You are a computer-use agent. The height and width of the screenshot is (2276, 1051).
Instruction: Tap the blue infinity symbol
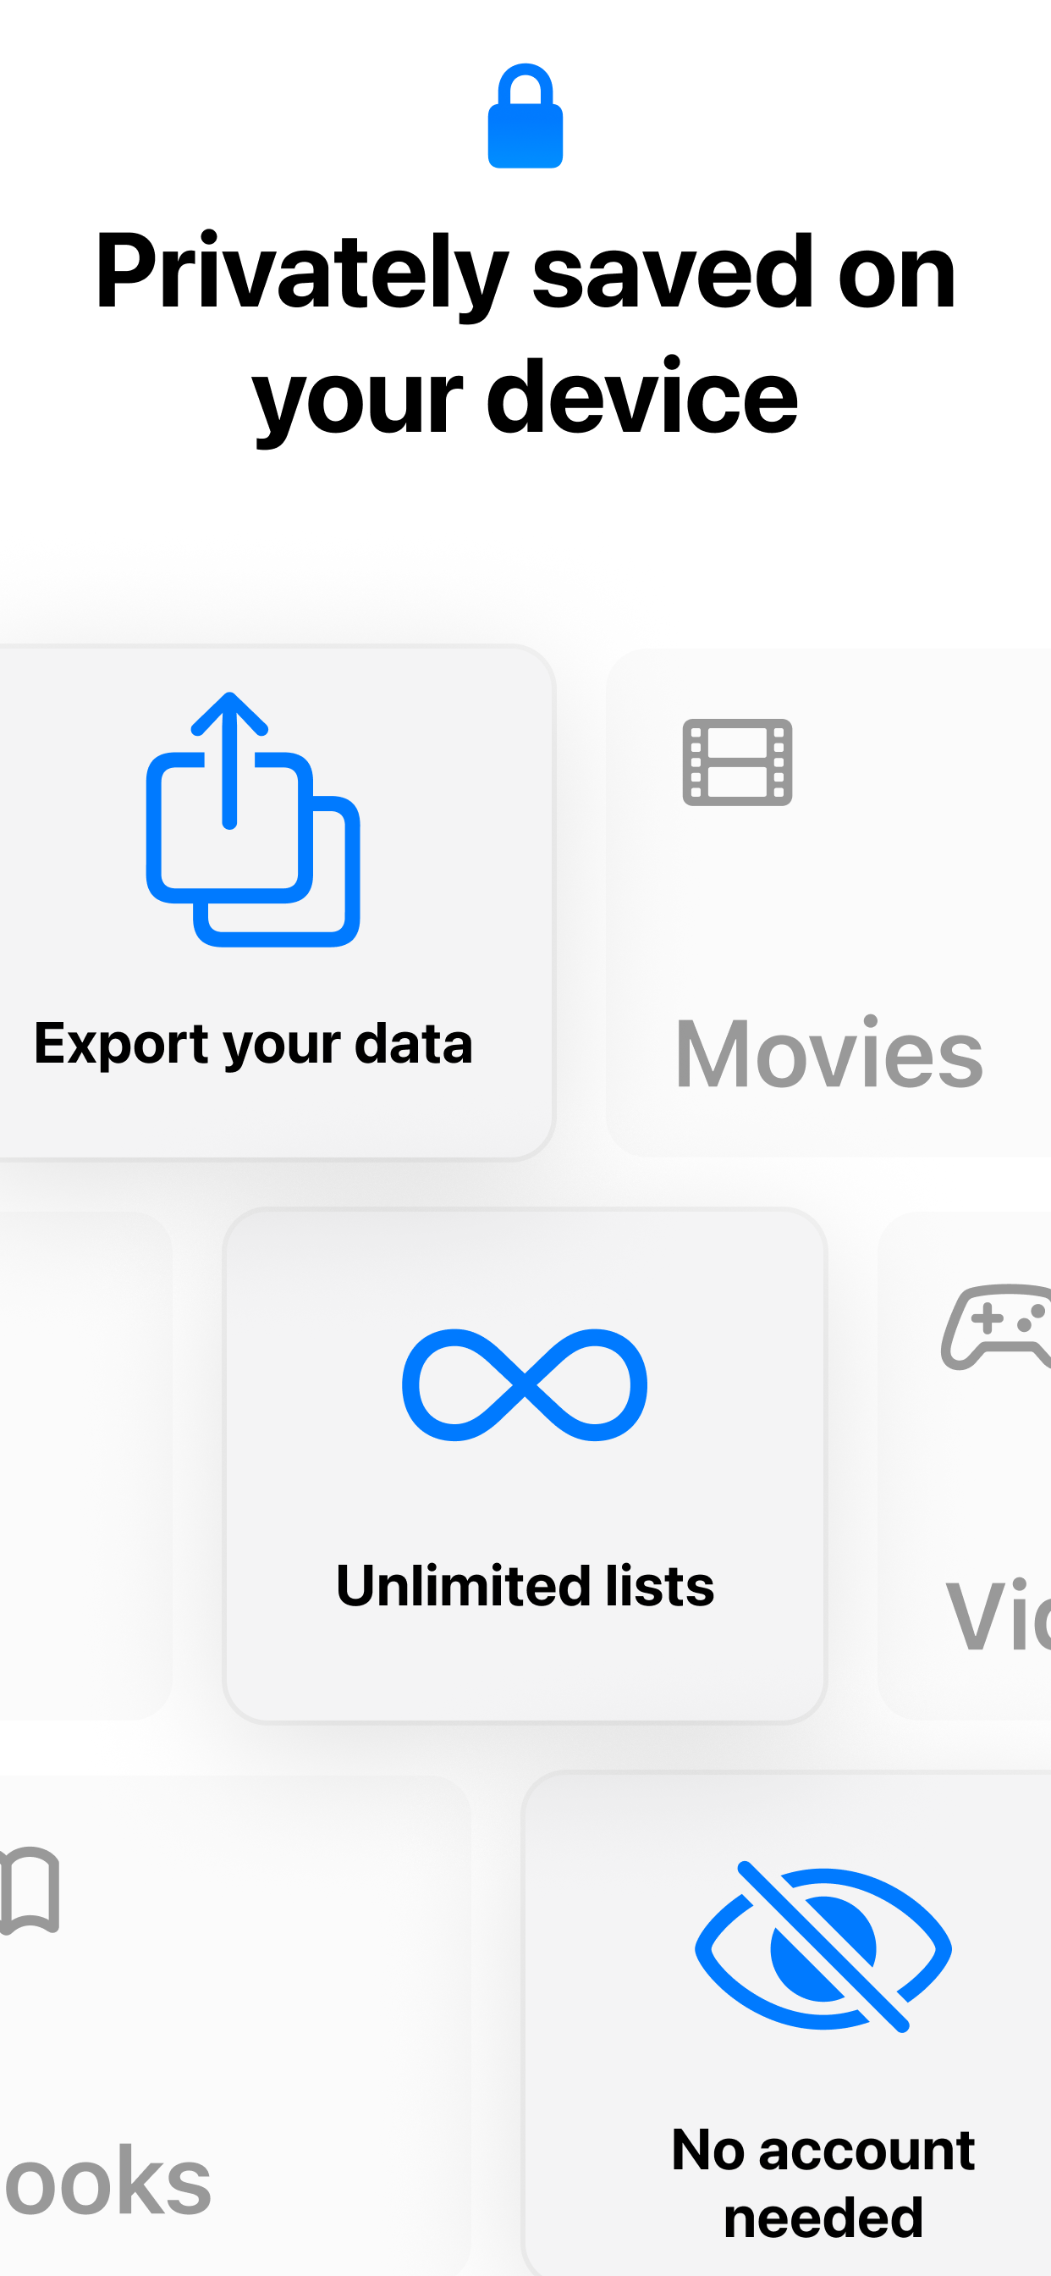click(x=525, y=1384)
